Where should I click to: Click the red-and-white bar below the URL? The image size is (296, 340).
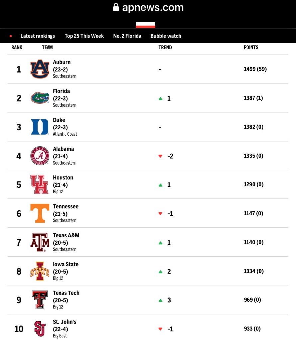[146, 25]
